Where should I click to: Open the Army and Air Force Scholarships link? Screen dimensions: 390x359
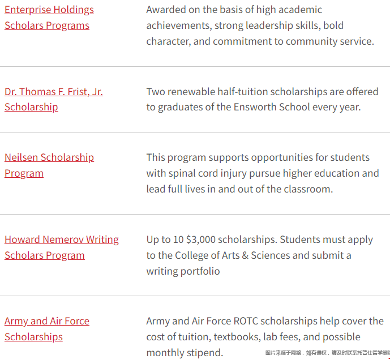click(x=47, y=329)
